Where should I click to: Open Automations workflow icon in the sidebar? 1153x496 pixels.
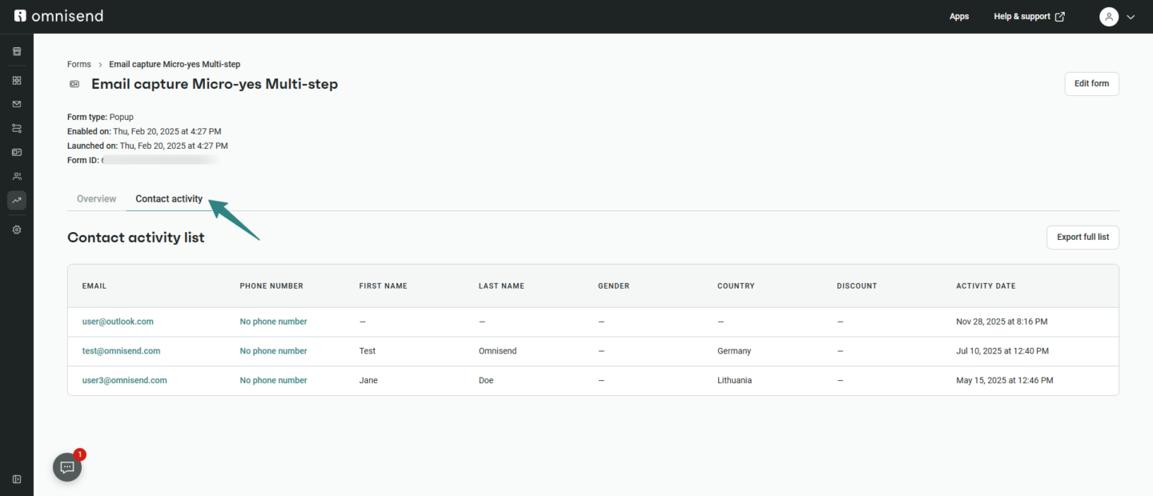coord(17,128)
